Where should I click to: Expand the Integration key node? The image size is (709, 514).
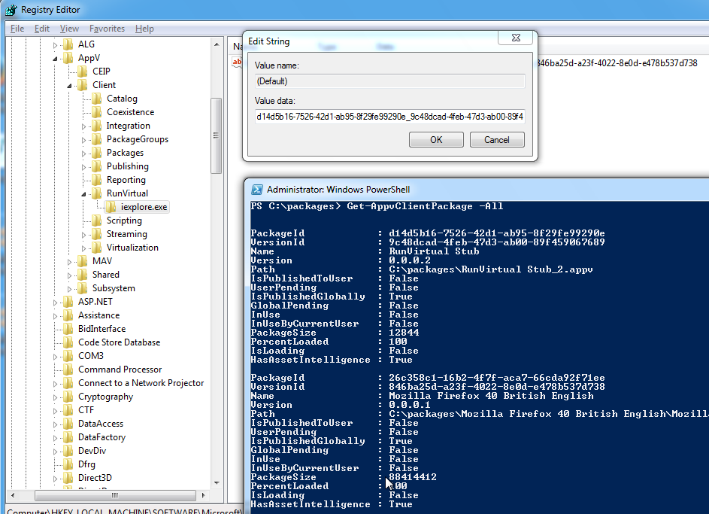[x=84, y=126]
